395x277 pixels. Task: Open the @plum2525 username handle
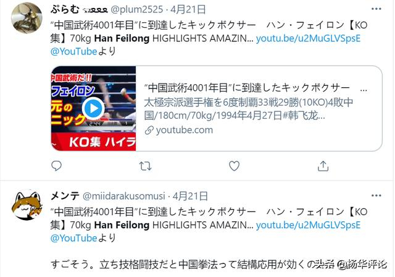point(137,10)
